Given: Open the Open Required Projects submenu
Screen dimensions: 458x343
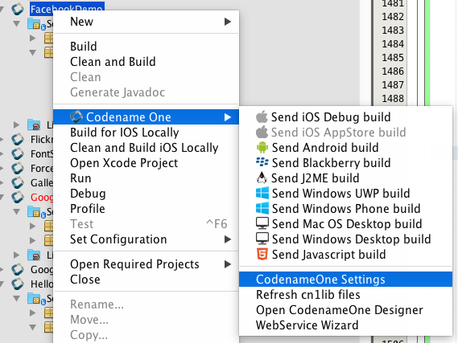Looking at the screenshot, I should pyautogui.click(x=146, y=264).
